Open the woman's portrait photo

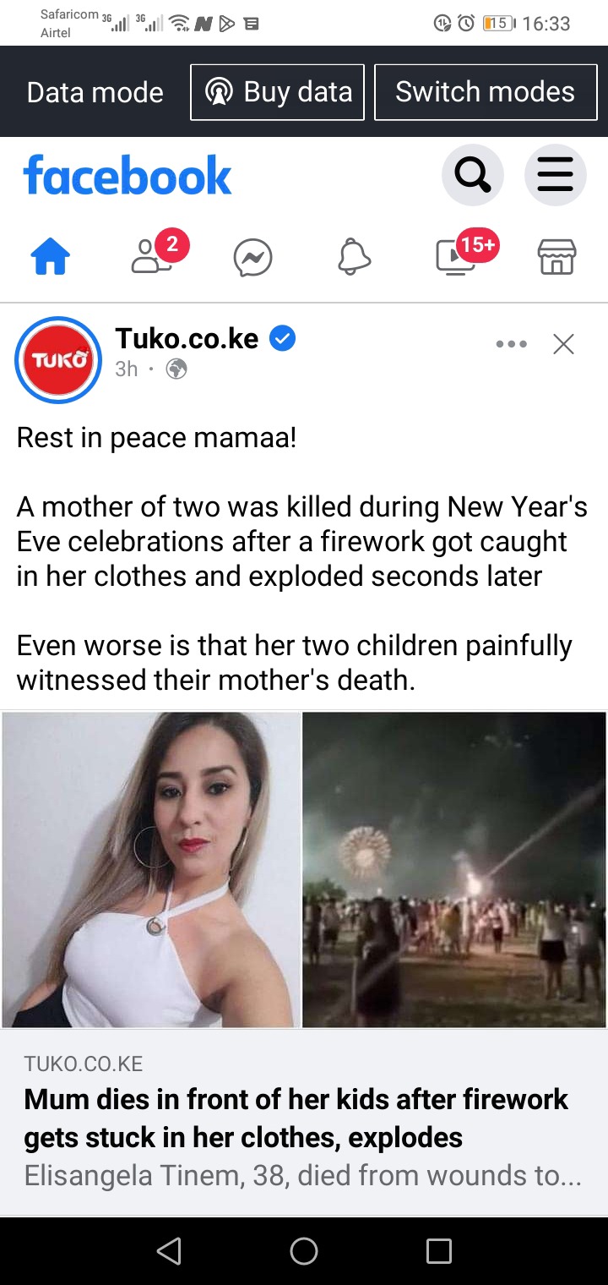click(x=151, y=870)
